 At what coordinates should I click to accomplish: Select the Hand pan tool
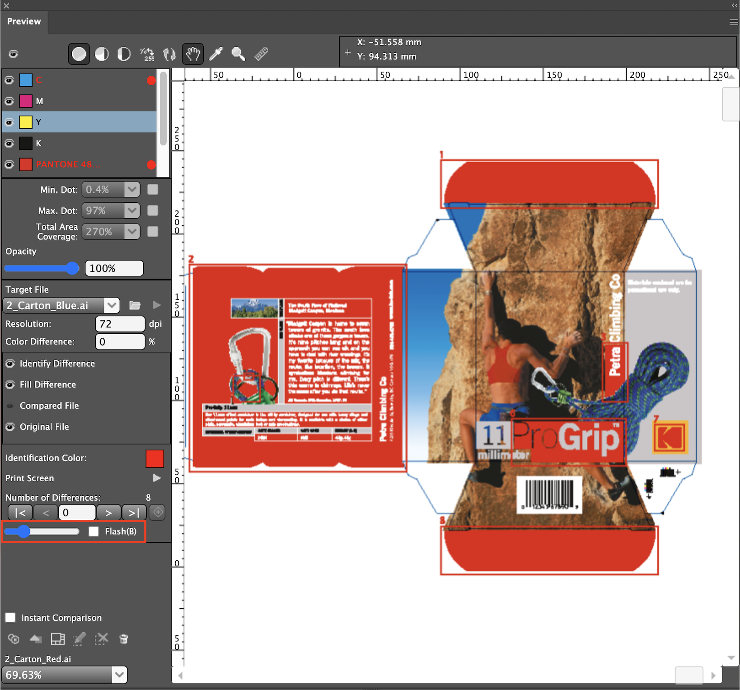coord(193,54)
